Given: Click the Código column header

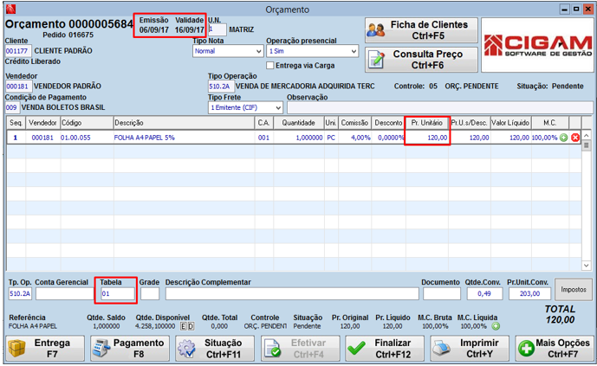Looking at the screenshot, I should [87, 123].
